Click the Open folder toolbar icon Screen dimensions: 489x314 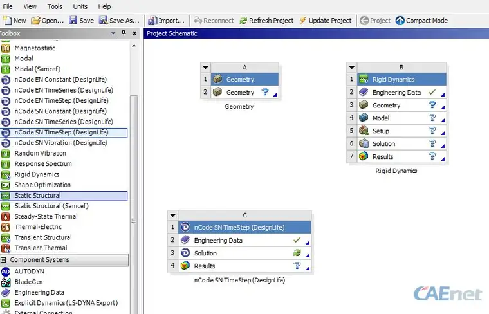[x=35, y=21]
